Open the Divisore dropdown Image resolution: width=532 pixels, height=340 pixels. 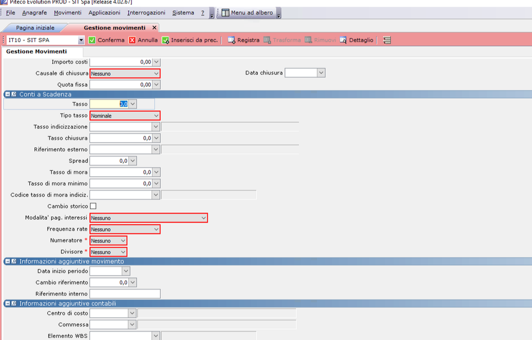click(x=108, y=252)
